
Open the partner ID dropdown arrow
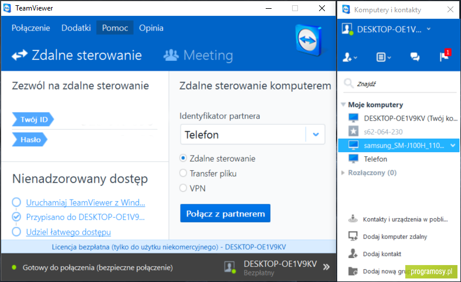[x=316, y=135]
